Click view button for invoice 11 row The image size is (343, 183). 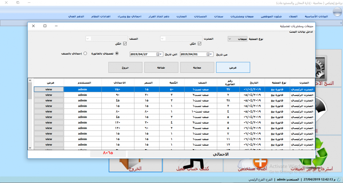(49, 139)
